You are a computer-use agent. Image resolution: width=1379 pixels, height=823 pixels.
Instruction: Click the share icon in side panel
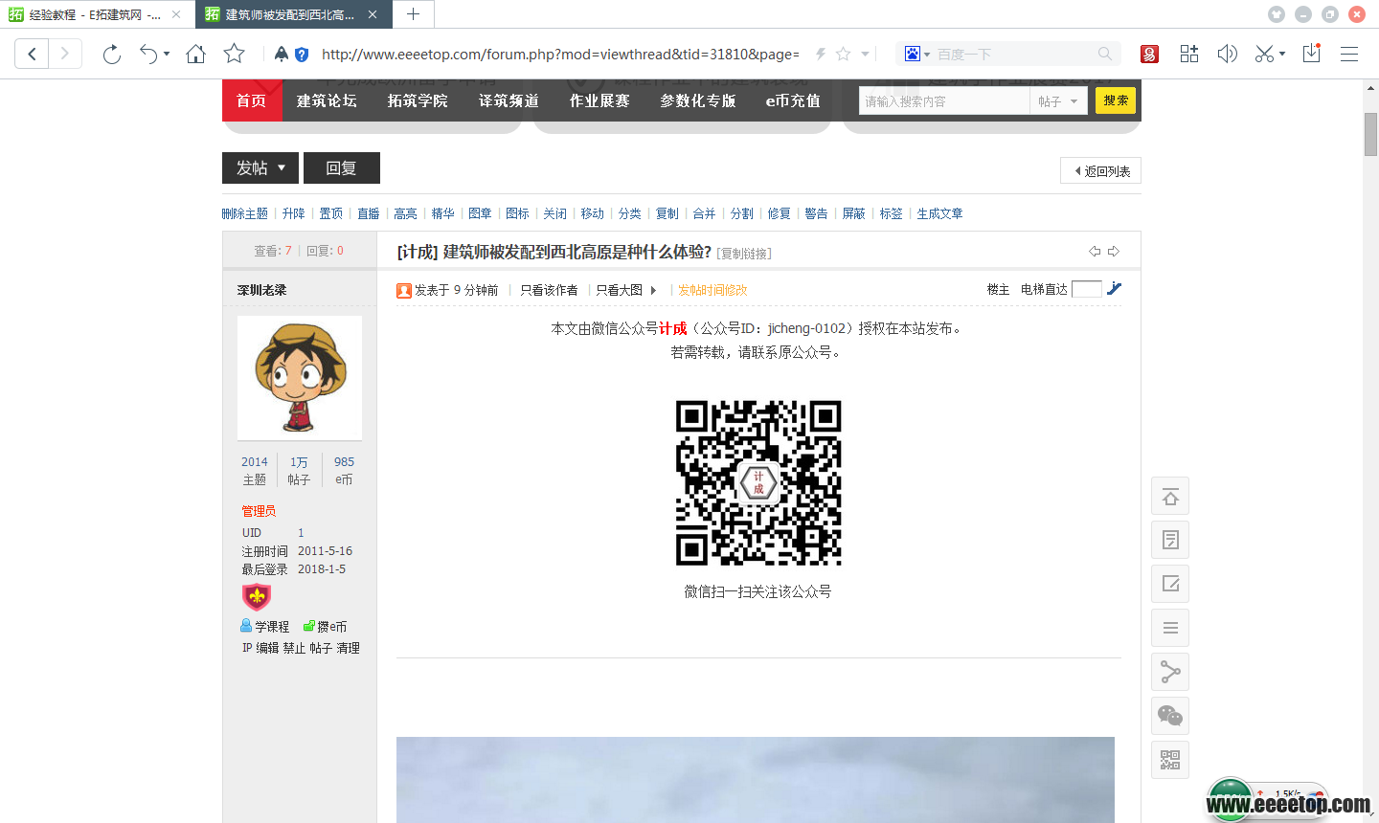click(x=1170, y=672)
